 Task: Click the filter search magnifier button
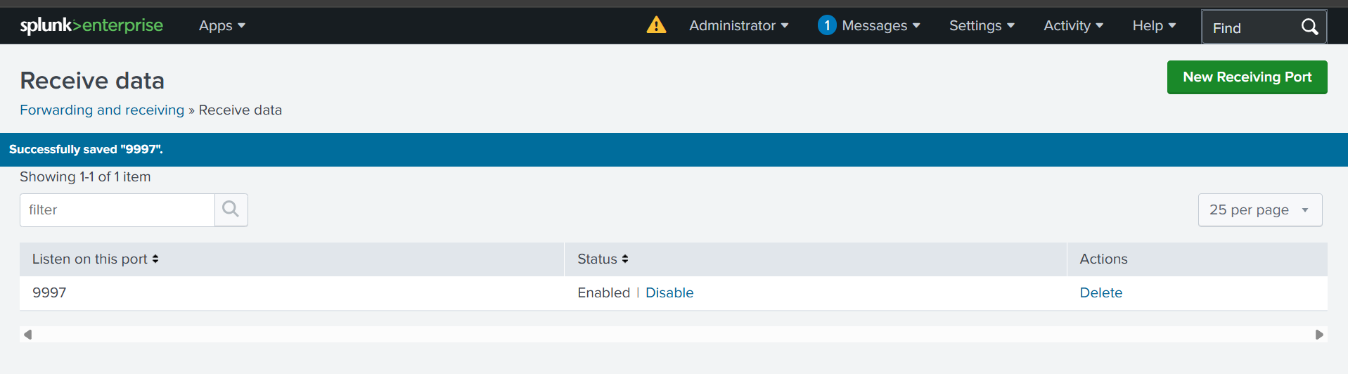coord(231,209)
